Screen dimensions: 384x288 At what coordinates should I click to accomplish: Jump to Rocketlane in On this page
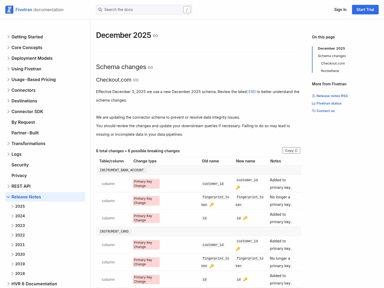pyautogui.click(x=330, y=71)
